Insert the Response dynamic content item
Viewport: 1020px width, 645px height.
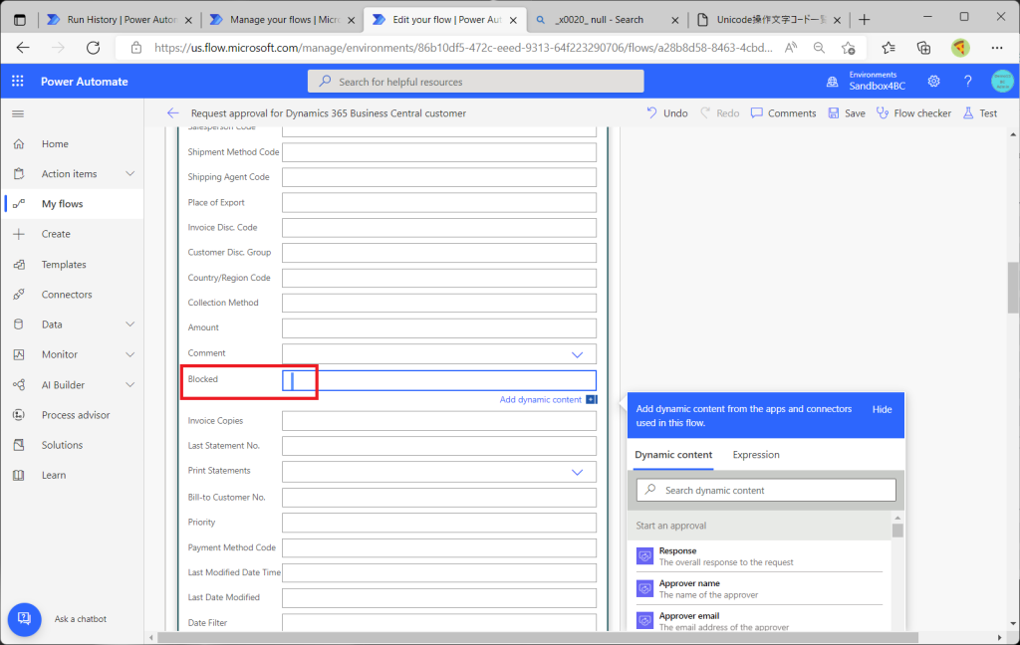[x=759, y=556]
